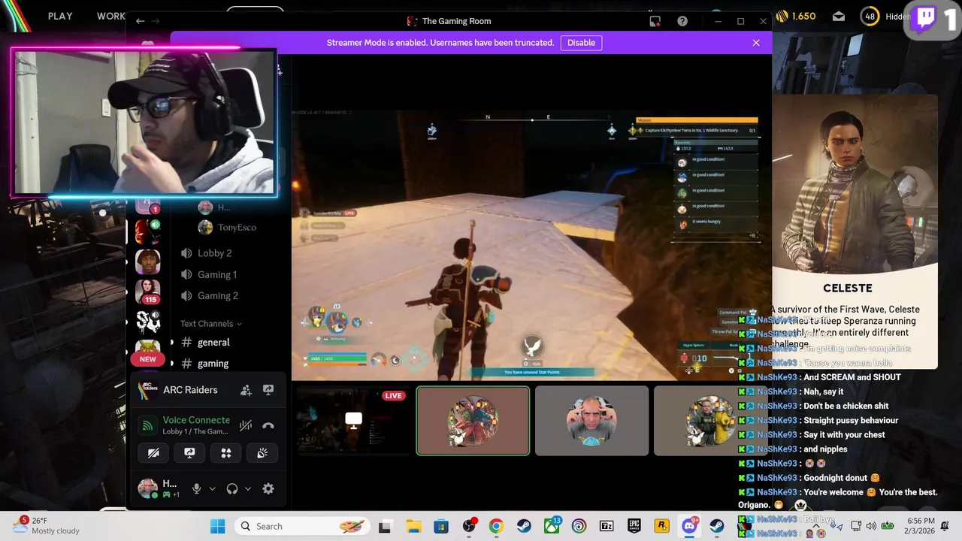
Task: Stream ARC Raiders screen share icon
Action: [268, 390]
